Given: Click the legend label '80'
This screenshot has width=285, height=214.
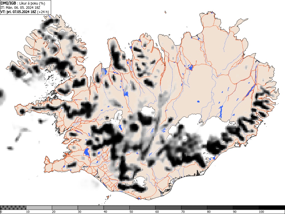Looking at the screenshot, I should pos(209,212).
